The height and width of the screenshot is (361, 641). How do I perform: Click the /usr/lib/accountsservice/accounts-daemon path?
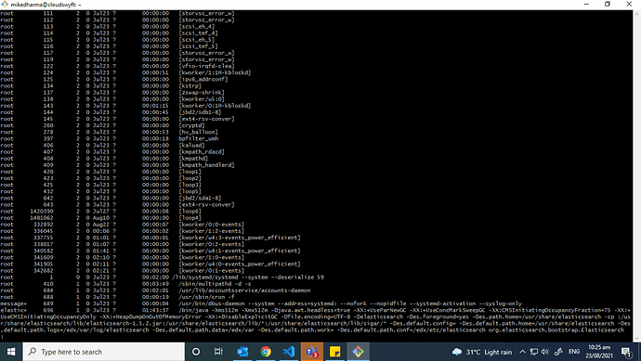click(244, 290)
